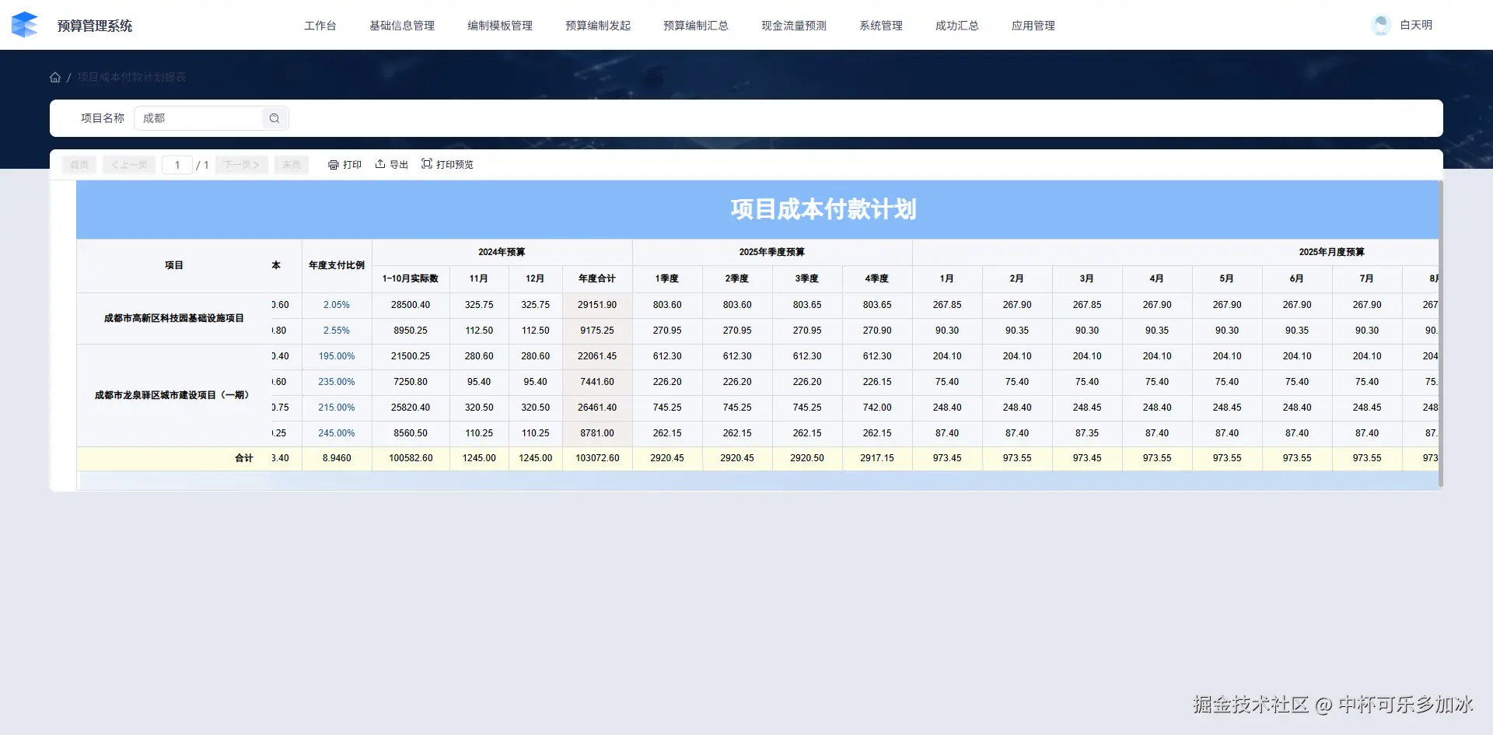Go to the home breadcrumb icon
Image resolution: width=1493 pixels, height=735 pixels.
pyautogui.click(x=55, y=77)
